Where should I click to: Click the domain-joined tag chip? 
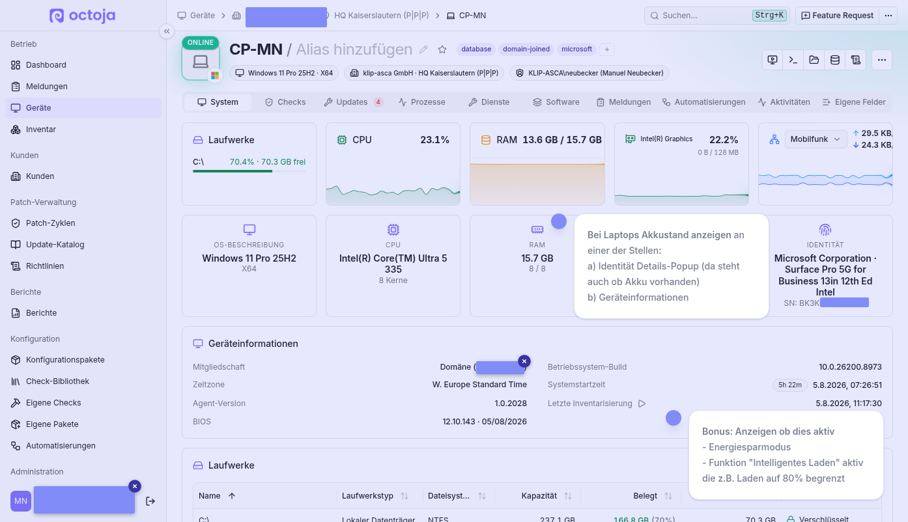coord(526,49)
